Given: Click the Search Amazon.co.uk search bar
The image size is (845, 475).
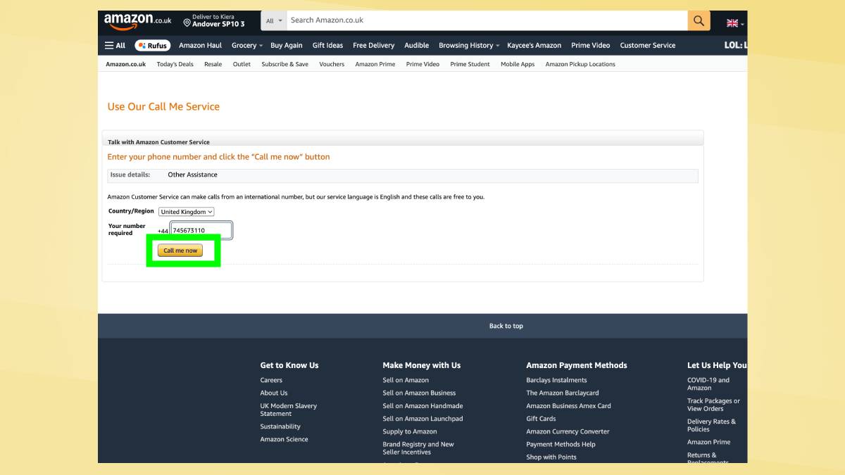Looking at the screenshot, I should point(486,20).
